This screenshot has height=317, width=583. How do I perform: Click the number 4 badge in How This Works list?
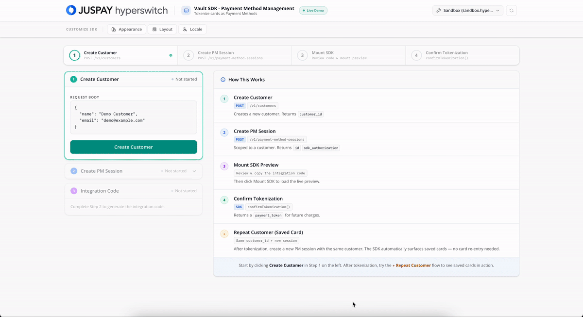point(224,200)
